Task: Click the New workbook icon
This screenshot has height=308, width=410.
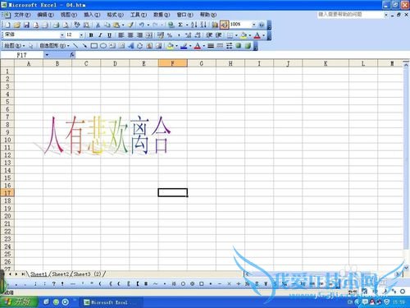Action: click(x=8, y=25)
